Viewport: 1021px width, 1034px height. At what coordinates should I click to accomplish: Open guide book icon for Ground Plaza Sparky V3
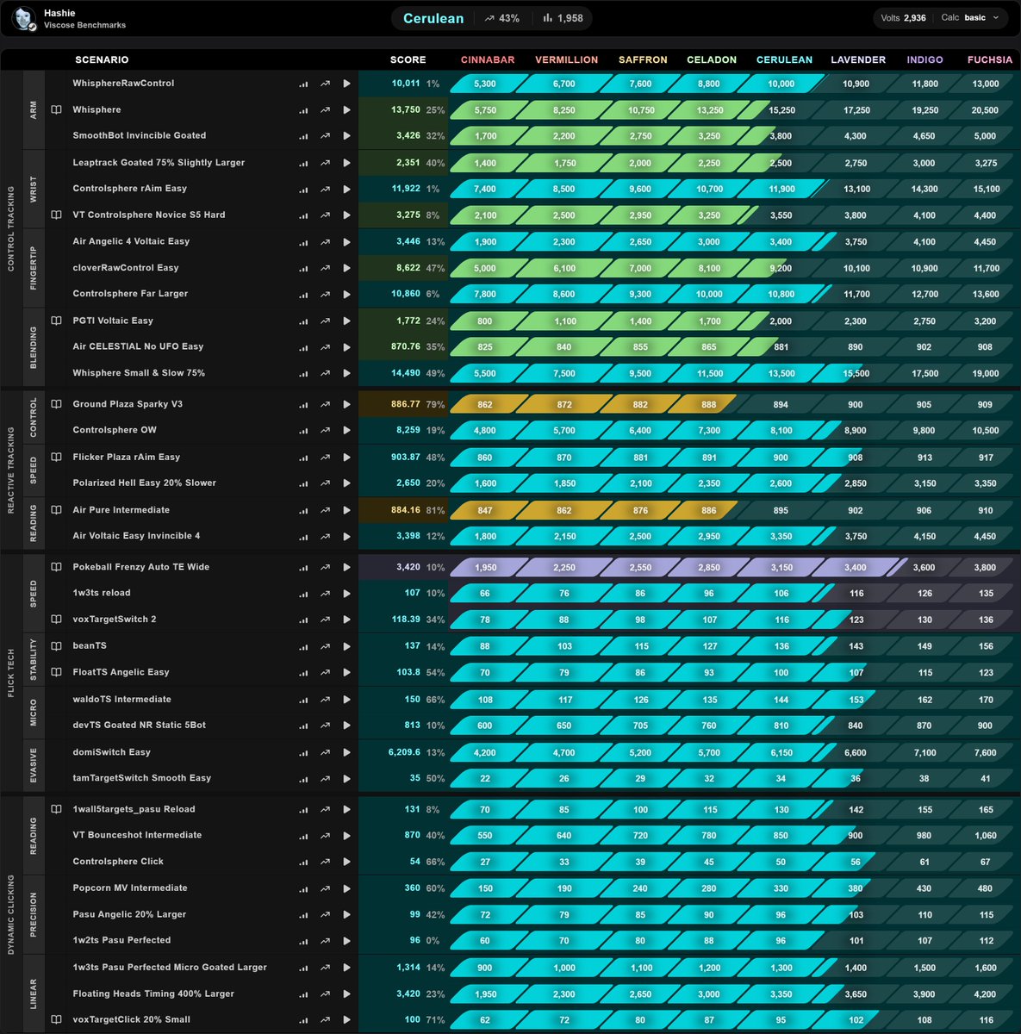tap(56, 404)
